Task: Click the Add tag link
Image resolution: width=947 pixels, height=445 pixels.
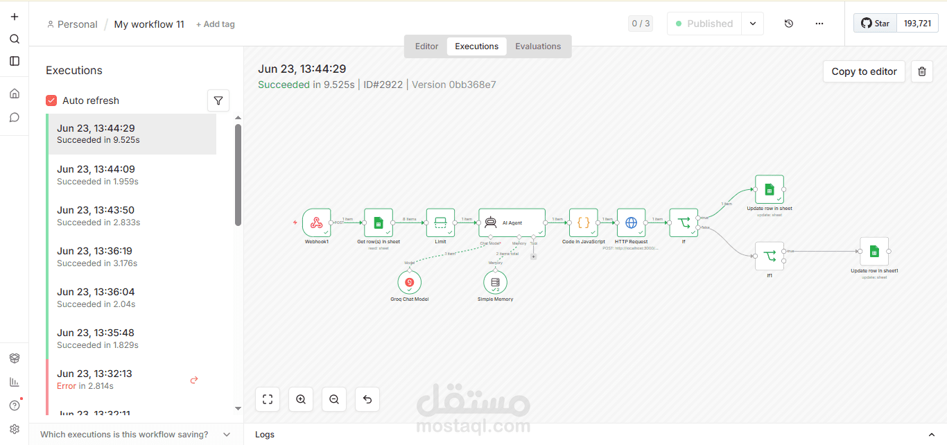Action: point(216,24)
